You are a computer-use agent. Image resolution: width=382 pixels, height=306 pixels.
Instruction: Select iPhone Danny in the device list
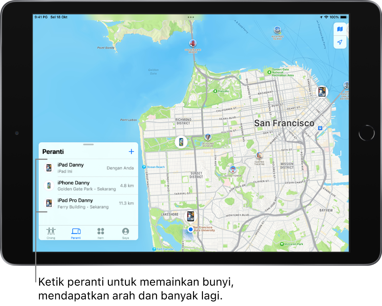[x=89, y=186]
